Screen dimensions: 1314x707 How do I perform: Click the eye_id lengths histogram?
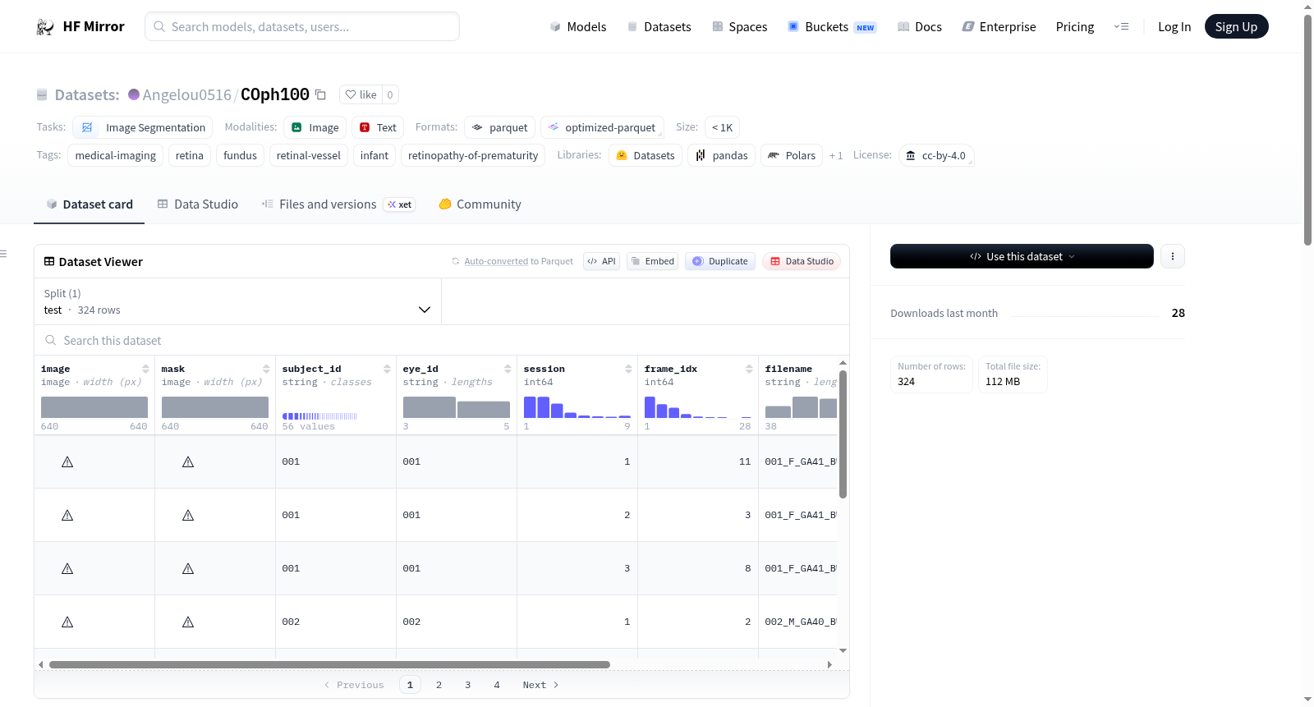pyautogui.click(x=457, y=407)
